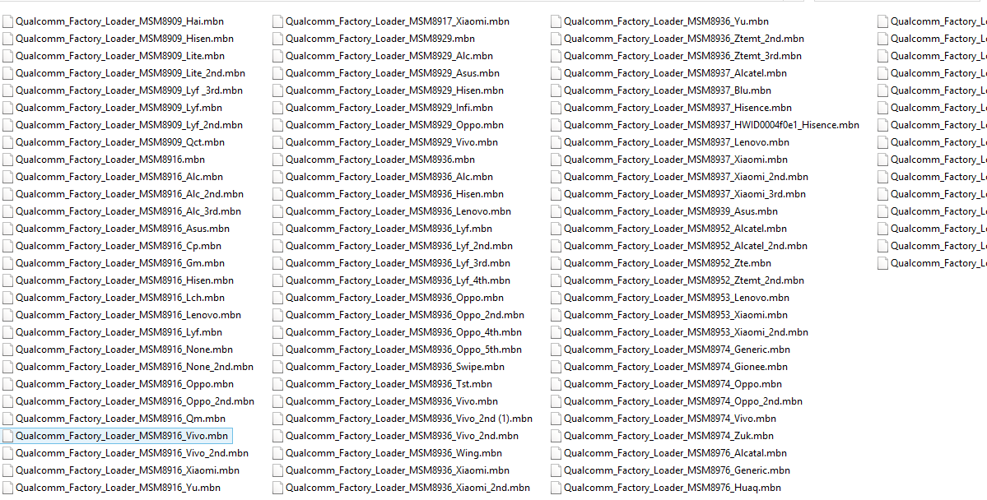987x500 pixels.
Task: Select file Qualcomm_Factory_Loader_MSM8916_Hisen.mbn
Action: 124,280
